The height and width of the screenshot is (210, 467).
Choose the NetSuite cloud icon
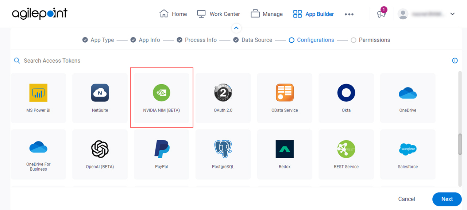(100, 93)
